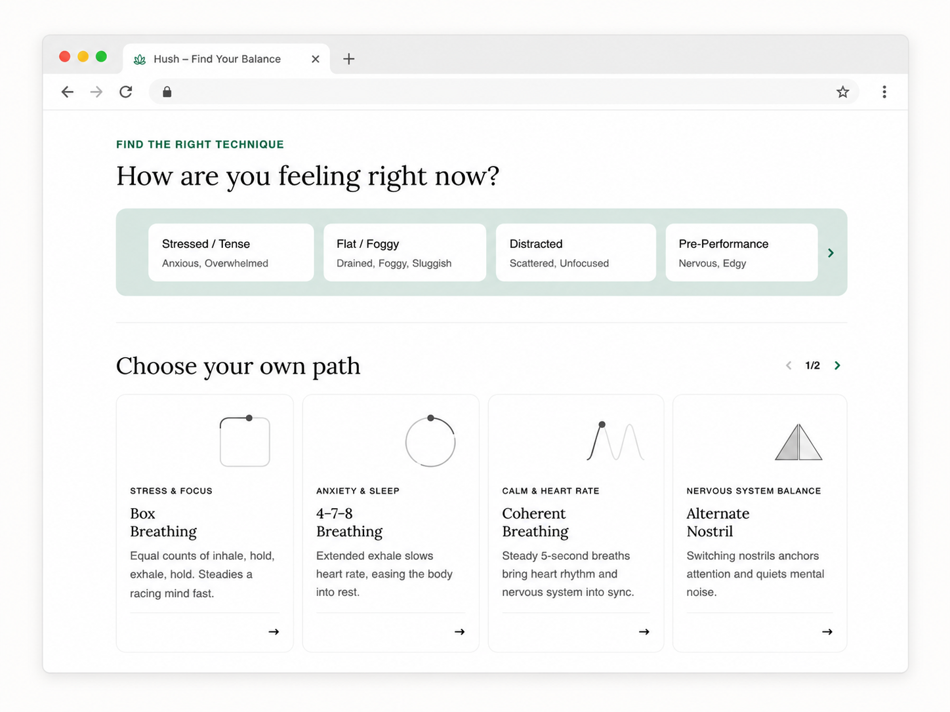The width and height of the screenshot is (950, 712).
Task: Click the Box Breathing card title
Action: point(163,523)
